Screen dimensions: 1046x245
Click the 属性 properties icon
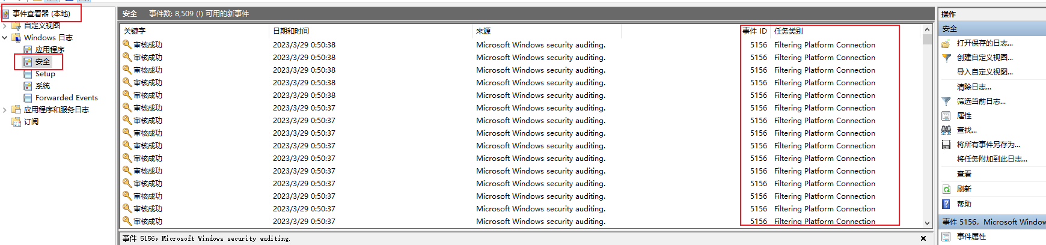point(946,116)
